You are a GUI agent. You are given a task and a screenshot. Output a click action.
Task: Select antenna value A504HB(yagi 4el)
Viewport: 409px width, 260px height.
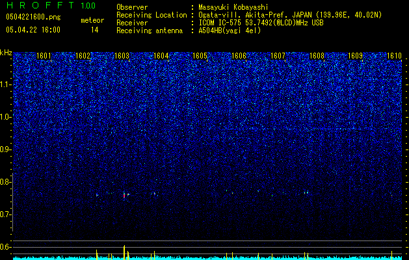click(x=230, y=31)
